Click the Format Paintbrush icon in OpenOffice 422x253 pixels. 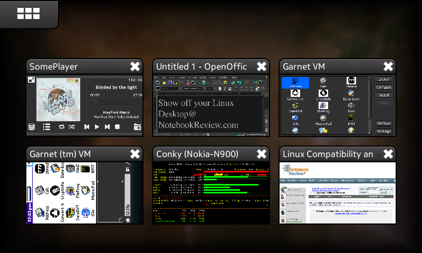click(233, 83)
